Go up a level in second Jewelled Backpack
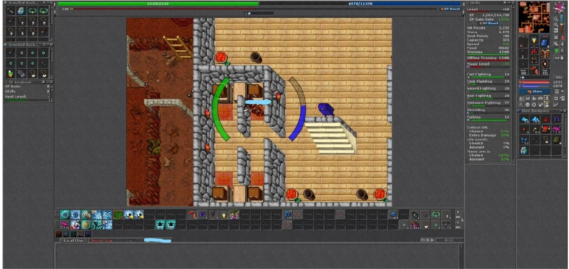Viewport: 569px width, 269px height. (44, 45)
